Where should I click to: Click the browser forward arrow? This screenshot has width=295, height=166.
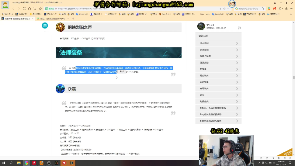pyautogui.click(x=19, y=8)
